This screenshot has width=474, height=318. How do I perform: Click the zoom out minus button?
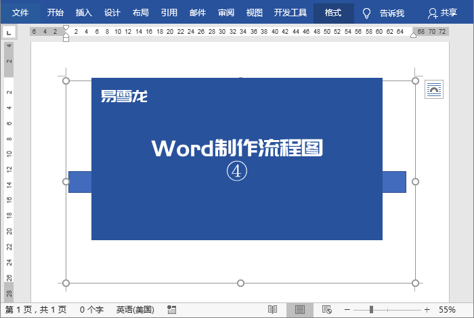pyautogui.click(x=347, y=310)
